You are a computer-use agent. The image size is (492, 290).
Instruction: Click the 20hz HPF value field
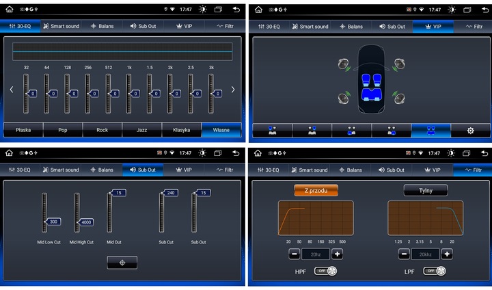[316, 254]
